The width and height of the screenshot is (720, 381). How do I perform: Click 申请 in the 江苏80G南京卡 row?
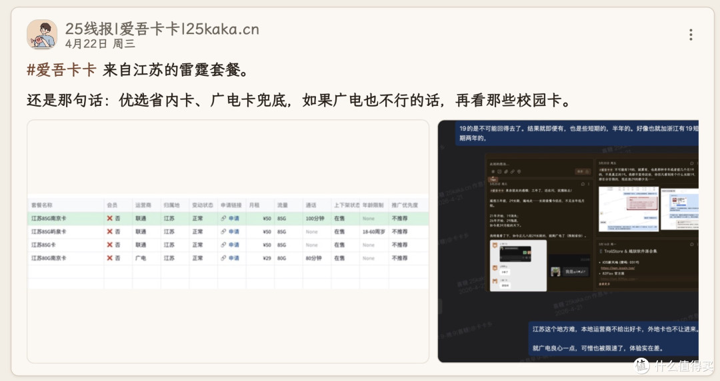[234, 258]
